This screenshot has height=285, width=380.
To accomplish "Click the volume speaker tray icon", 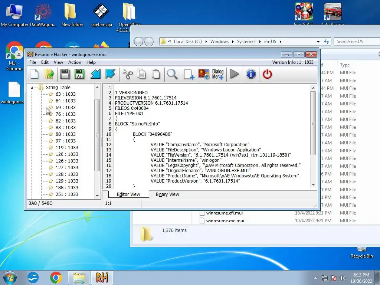I will (343, 278).
